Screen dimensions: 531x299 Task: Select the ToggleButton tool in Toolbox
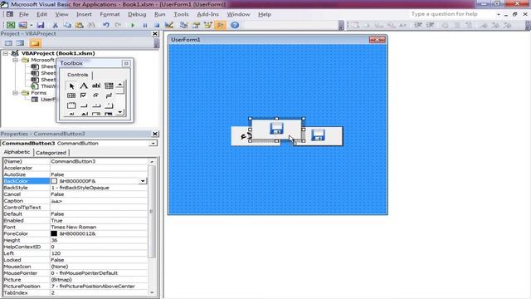(109, 96)
